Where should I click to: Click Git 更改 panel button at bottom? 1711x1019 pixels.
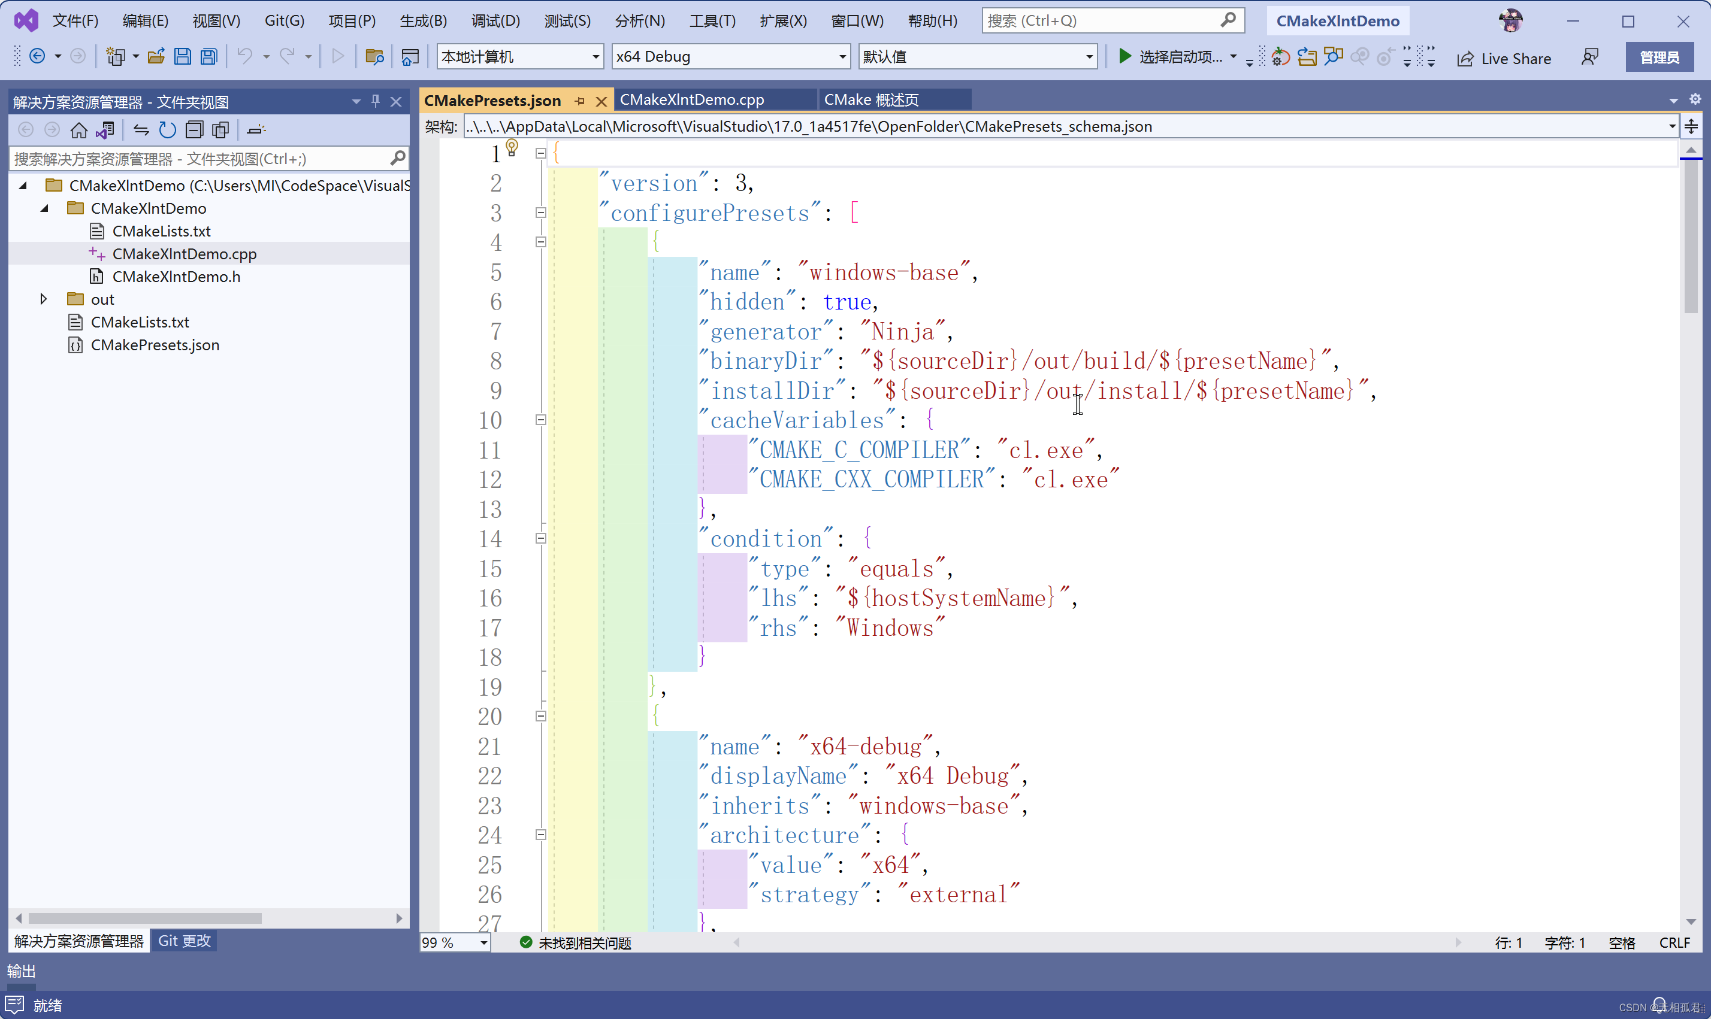pos(187,940)
